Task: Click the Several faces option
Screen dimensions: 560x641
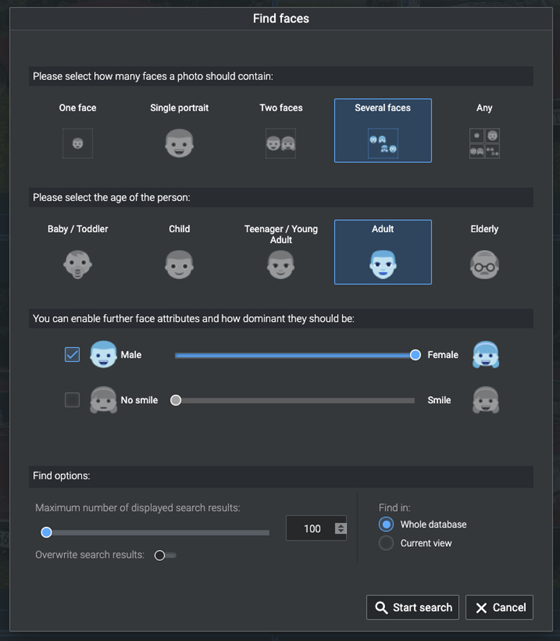Action: [383, 131]
